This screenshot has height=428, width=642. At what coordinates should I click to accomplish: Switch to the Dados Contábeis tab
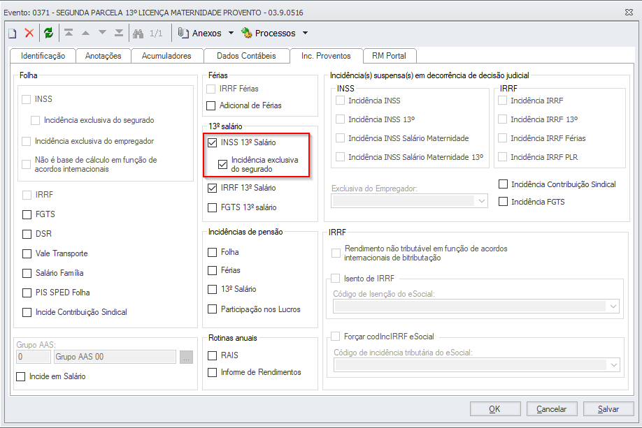(246, 56)
